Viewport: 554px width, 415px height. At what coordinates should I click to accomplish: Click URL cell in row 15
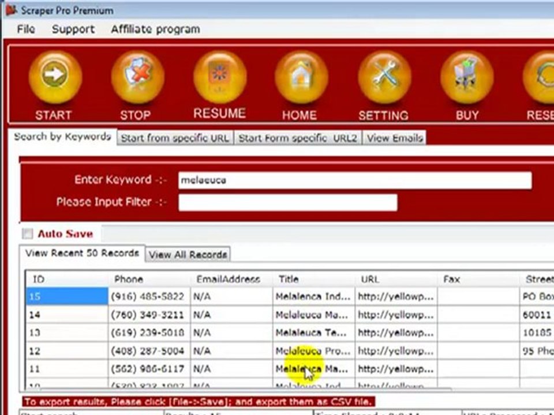(396, 296)
